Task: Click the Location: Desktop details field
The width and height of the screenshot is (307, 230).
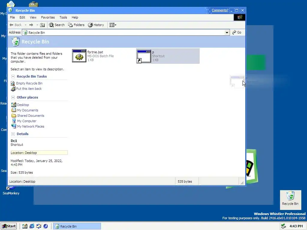Action: (39, 153)
